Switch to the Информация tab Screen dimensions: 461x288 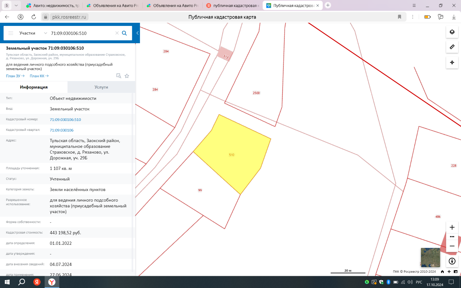click(x=34, y=87)
